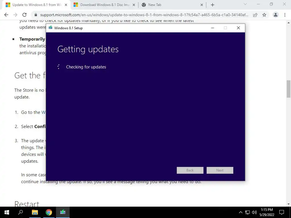Close the Windows 8.1 Setup window
Screen dimensions: 291x218
click(x=238, y=28)
